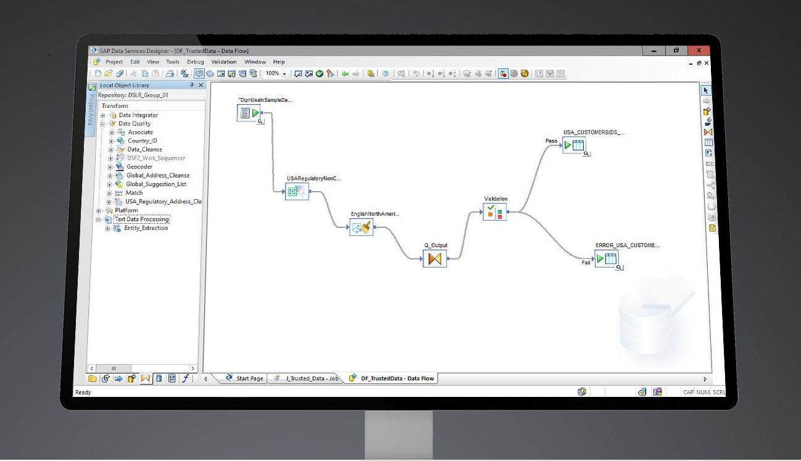Open the 100% zoom level dropdown
The image size is (801, 461).
click(x=284, y=74)
